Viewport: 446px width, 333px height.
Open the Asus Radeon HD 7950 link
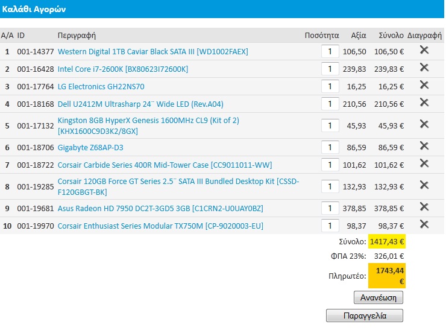coord(160,209)
